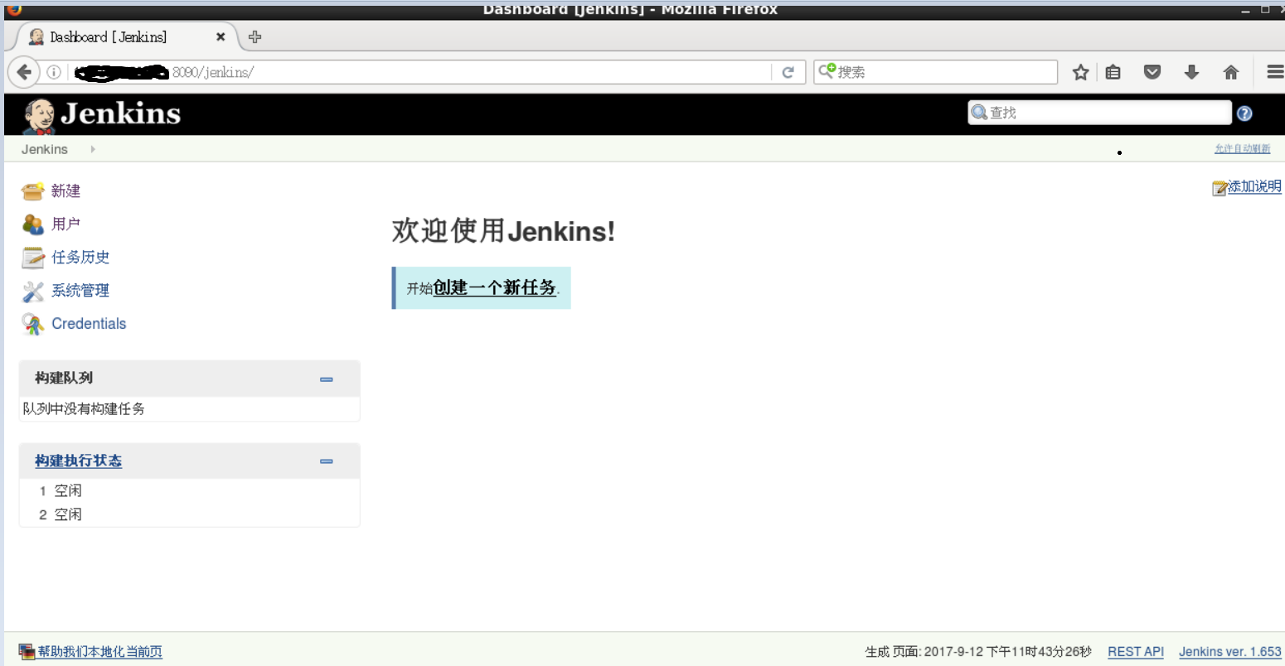Click Jenkins ver. 1.653 link

[1230, 652]
